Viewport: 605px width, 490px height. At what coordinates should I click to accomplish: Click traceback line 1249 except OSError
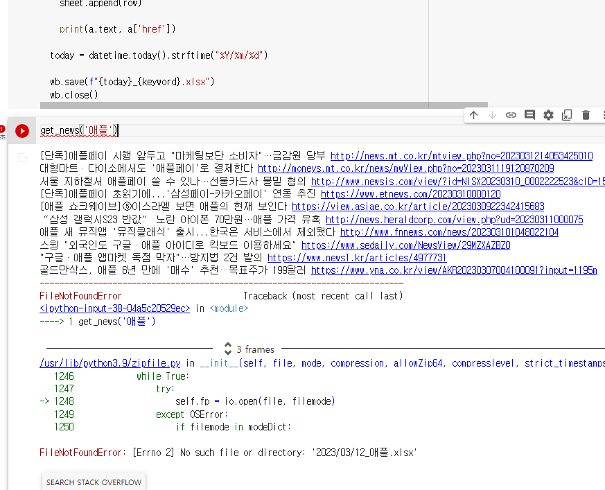coord(192,414)
